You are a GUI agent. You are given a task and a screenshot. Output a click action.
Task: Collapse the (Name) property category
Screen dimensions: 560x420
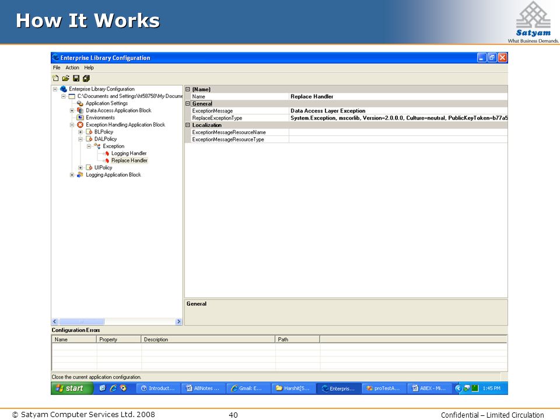[x=188, y=89]
